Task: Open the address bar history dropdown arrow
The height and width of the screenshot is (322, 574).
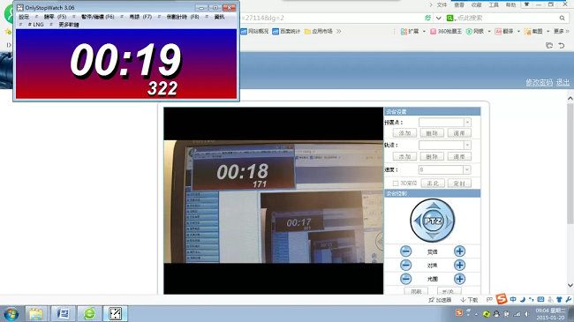Action: pos(439,18)
